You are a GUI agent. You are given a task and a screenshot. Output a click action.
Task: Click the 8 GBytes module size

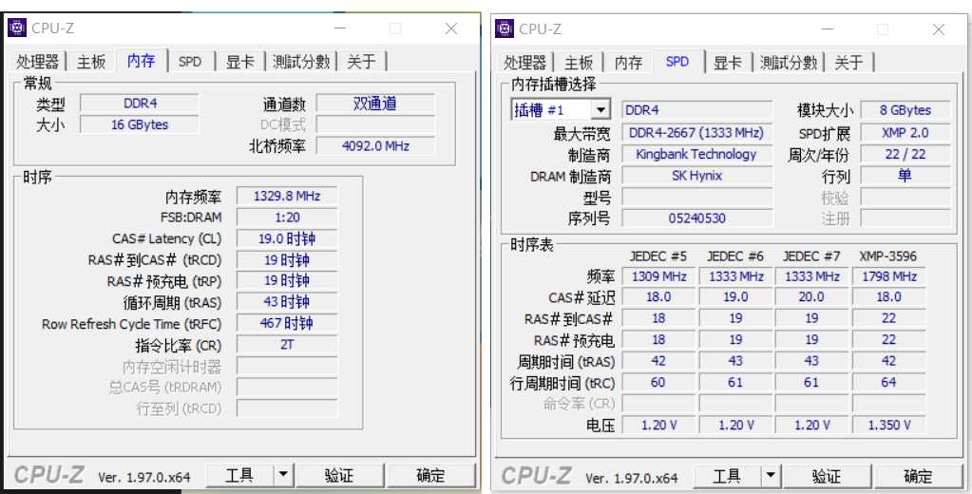pos(905,110)
